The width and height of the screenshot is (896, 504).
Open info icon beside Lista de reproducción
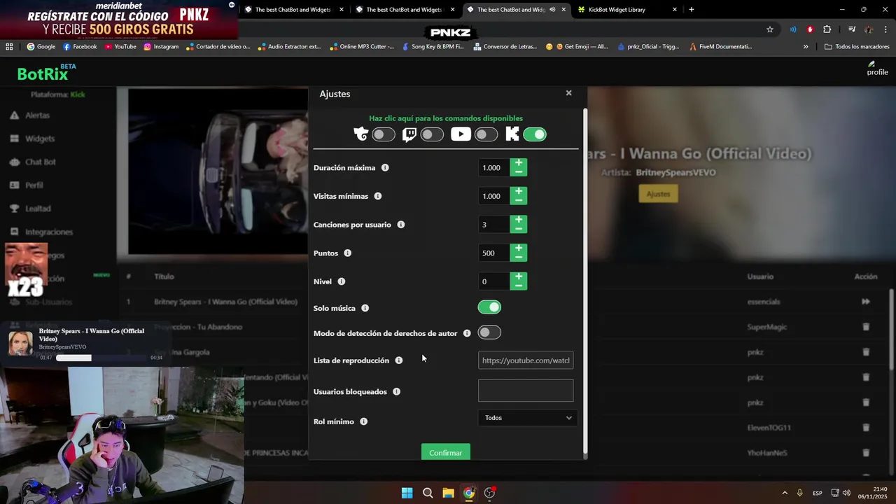pos(399,360)
